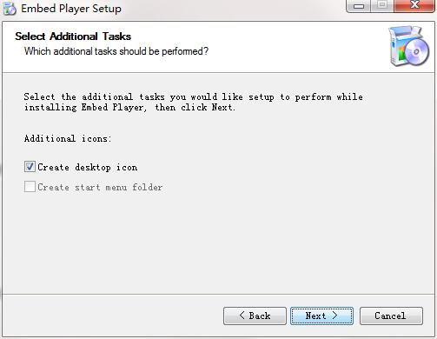This screenshot has width=437, height=339.
Task: Tick the Create start menu folder checkbox
Action: (30, 187)
